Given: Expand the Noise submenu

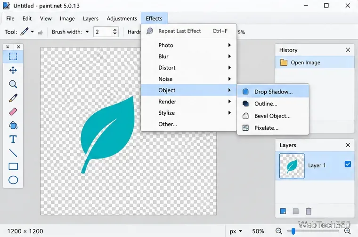Looking at the screenshot, I should pyautogui.click(x=188, y=79).
